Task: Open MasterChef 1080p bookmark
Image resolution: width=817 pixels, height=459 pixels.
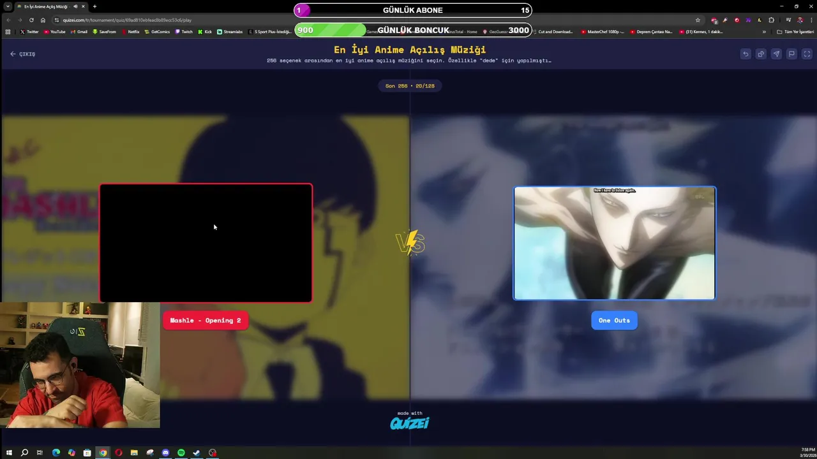Action: coord(603,31)
